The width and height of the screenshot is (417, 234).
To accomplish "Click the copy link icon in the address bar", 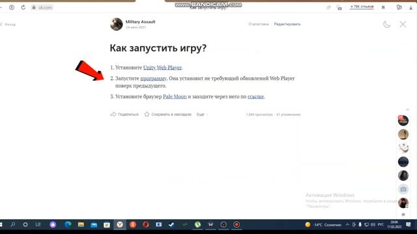I will [x=328, y=8].
